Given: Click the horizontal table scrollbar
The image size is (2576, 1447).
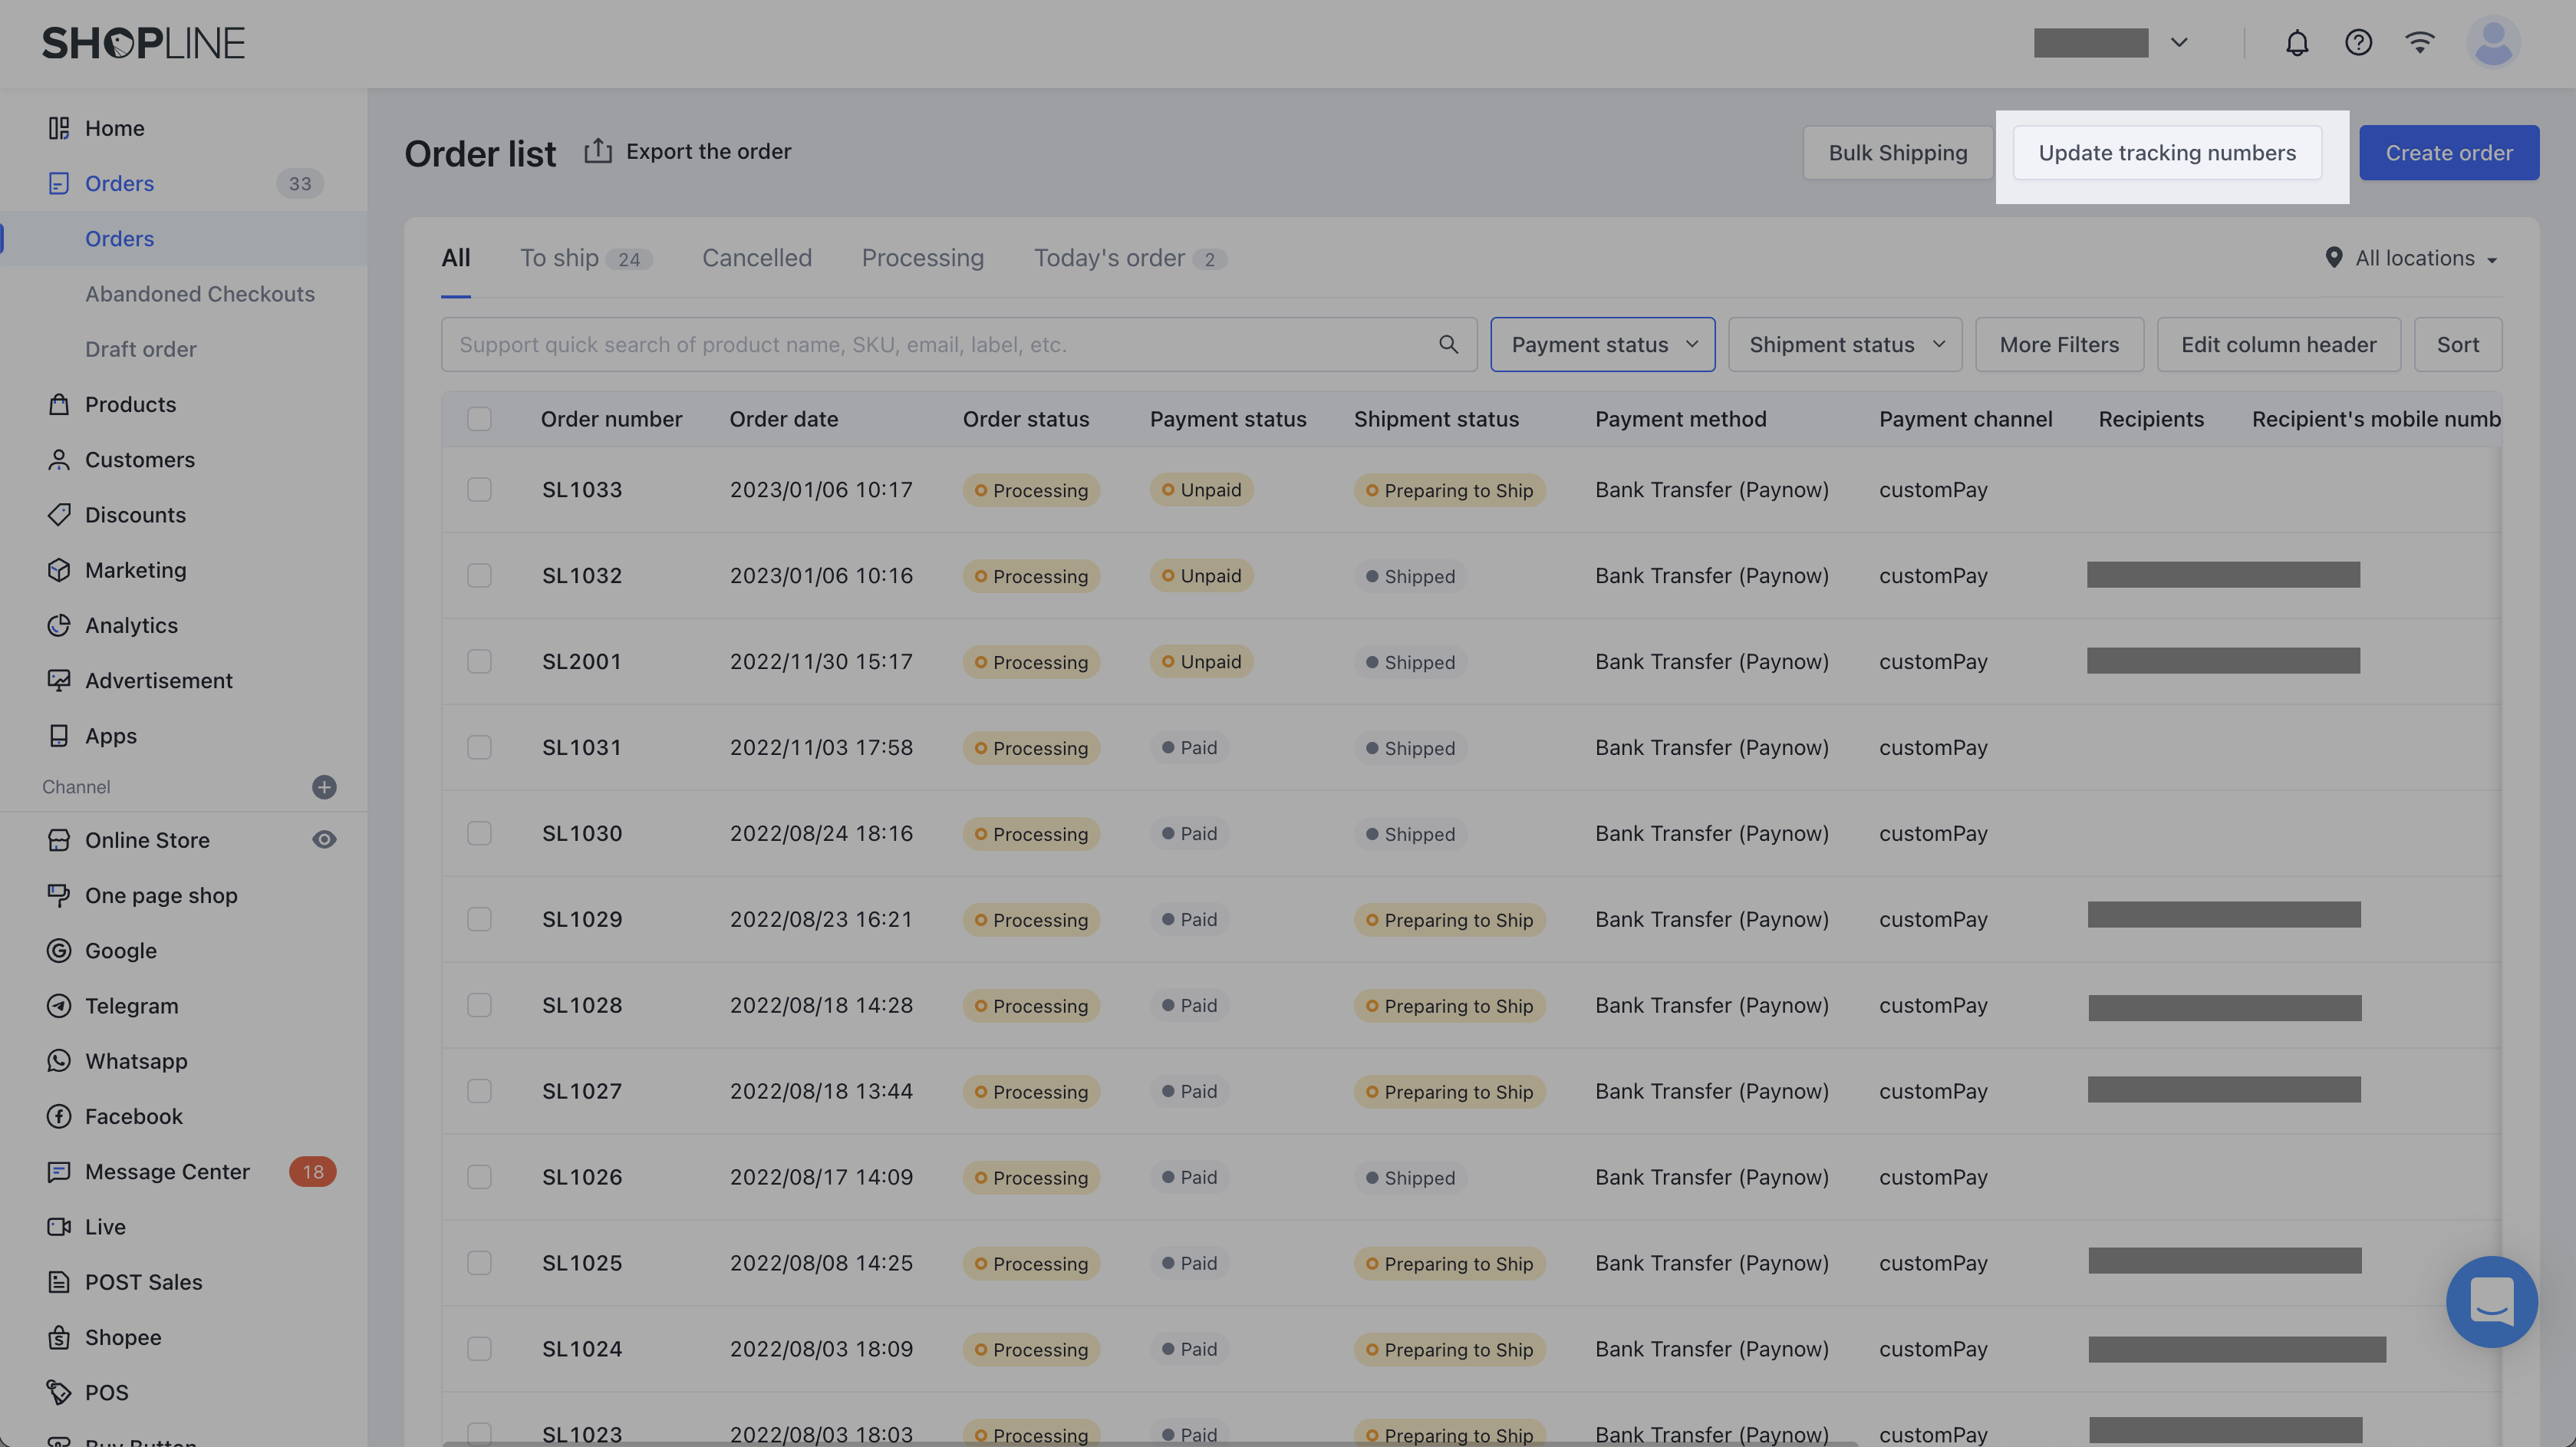Looking at the screenshot, I should click(x=1150, y=1443).
